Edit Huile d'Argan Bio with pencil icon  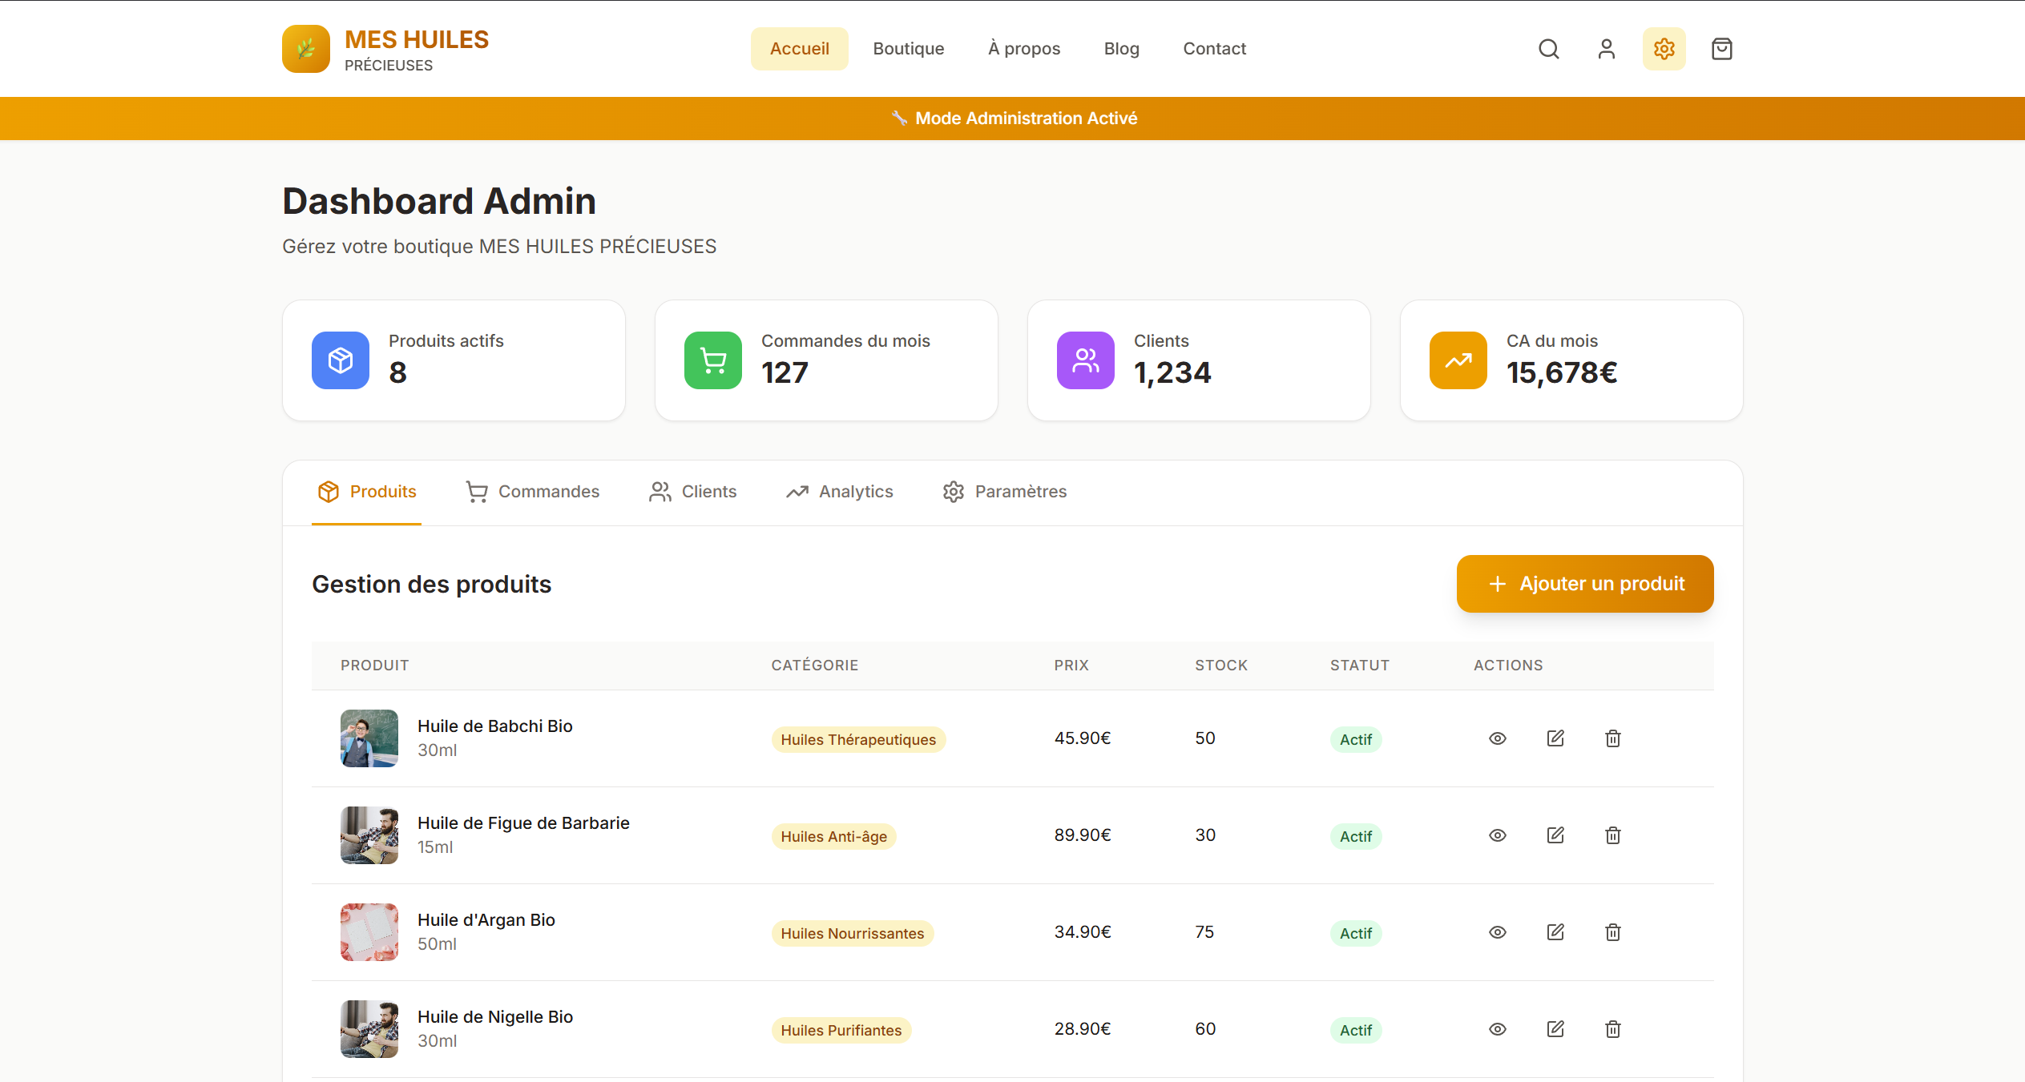[x=1555, y=932]
